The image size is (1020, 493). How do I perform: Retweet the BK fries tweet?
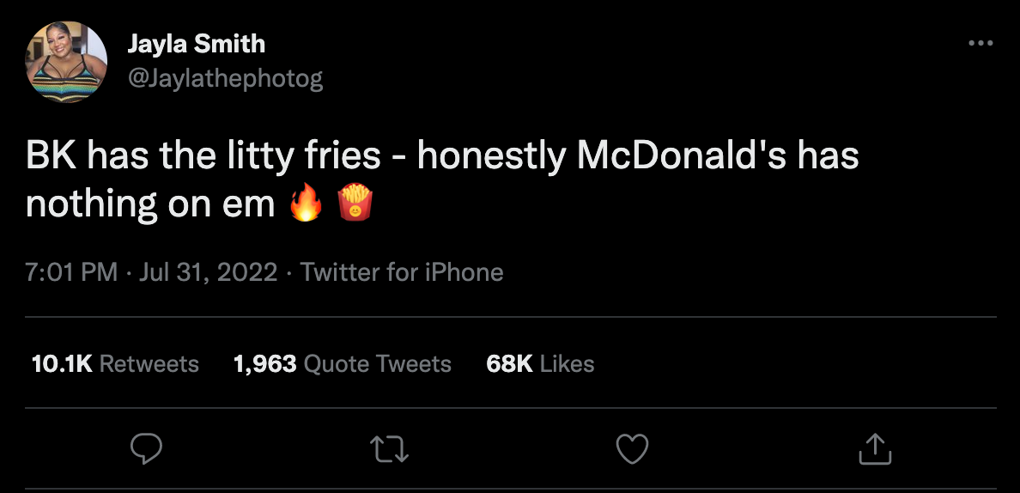point(389,447)
